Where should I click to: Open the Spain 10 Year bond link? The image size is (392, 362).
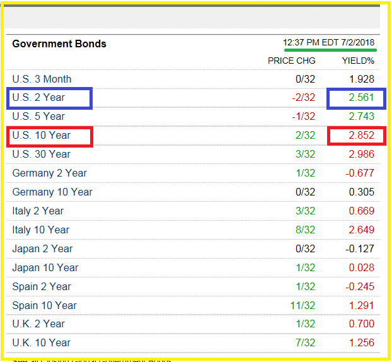pos(44,306)
